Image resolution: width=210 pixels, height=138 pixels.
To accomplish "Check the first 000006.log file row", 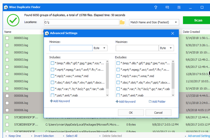I will click(x=7, y=96).
